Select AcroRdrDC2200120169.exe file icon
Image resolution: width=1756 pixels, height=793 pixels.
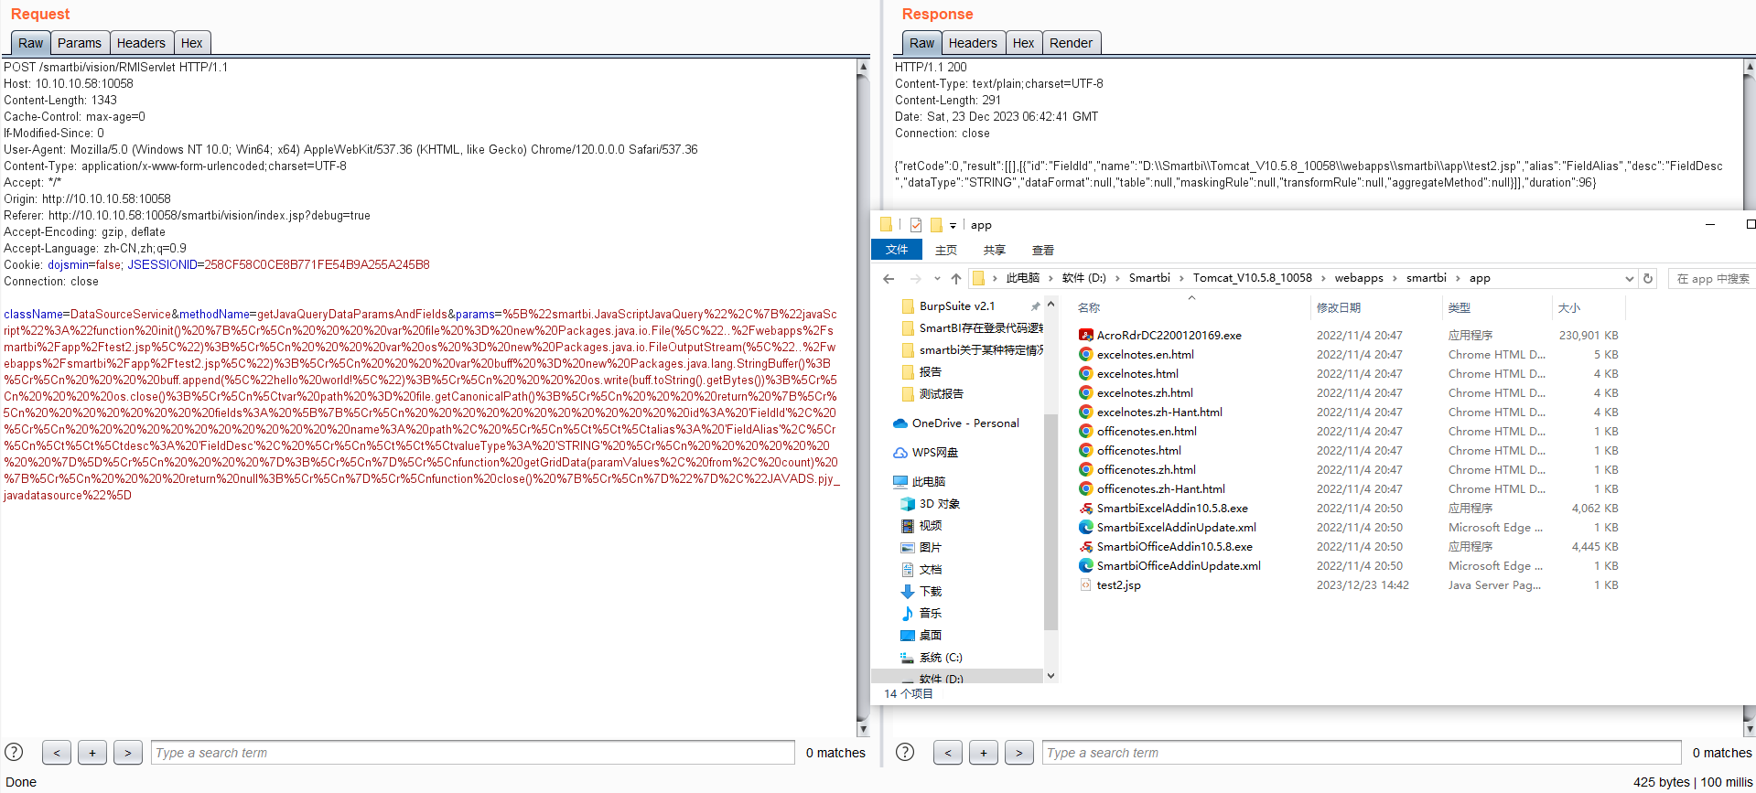tap(1086, 336)
